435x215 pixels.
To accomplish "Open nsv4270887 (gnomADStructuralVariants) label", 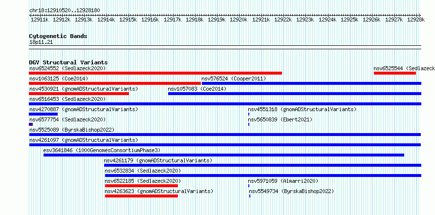I will (84, 109).
